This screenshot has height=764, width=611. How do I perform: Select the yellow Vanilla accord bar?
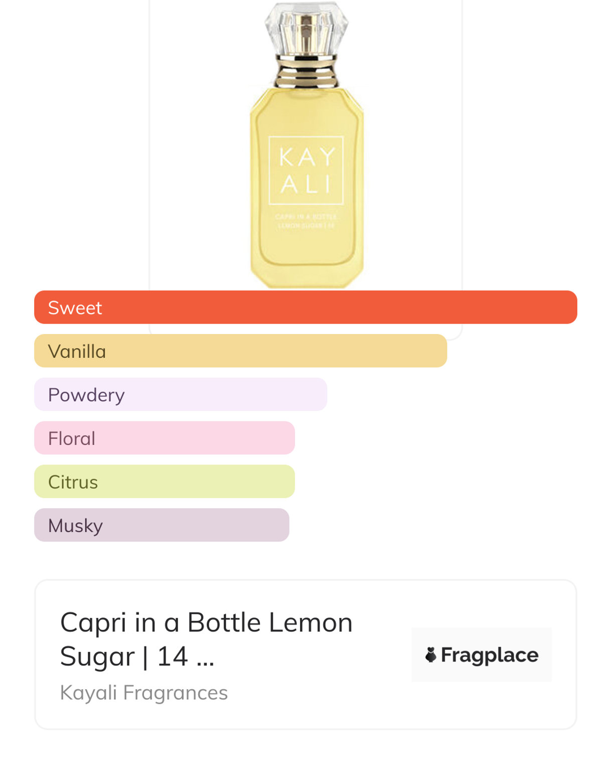(x=240, y=351)
